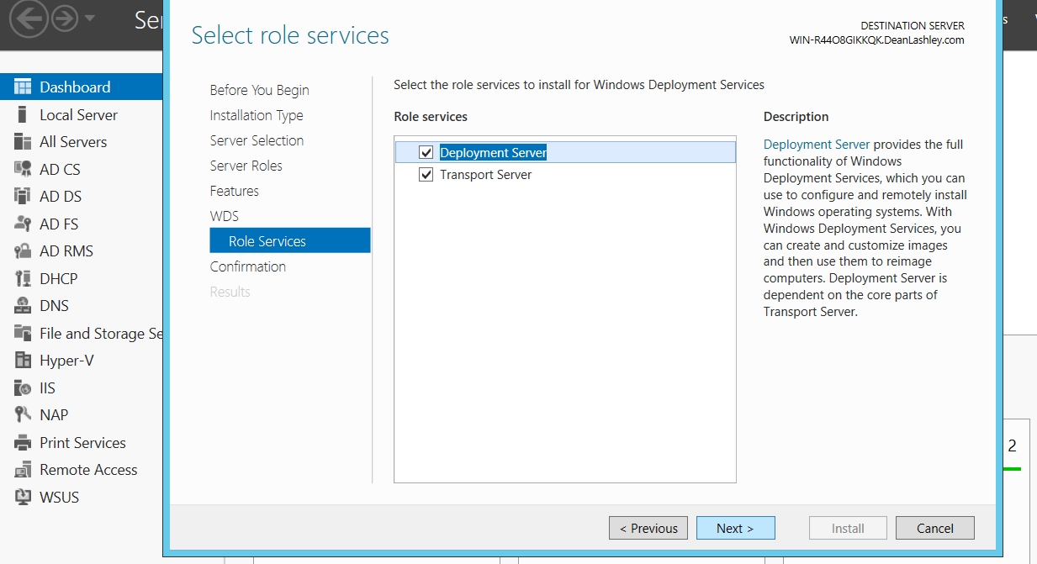Image resolution: width=1037 pixels, height=564 pixels.
Task: Open the navigation history dropdown arrow
Action: click(89, 18)
